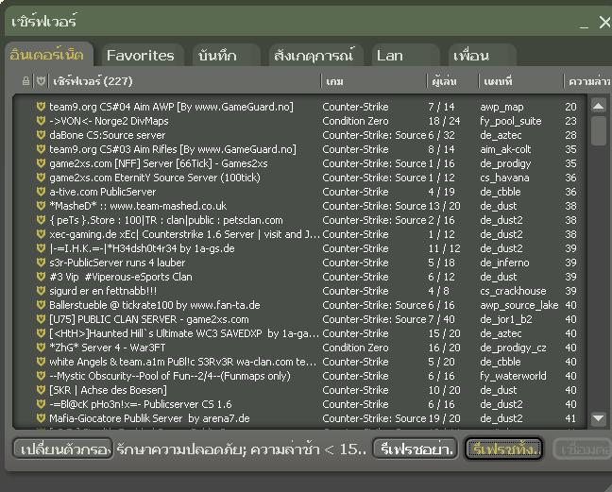The height and width of the screenshot is (492, 612).
Task: Click shield icon beside s3r-PublicServer runs 4 lauber
Action: [41, 263]
